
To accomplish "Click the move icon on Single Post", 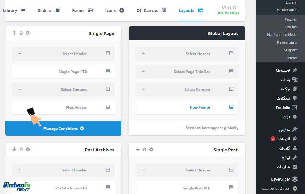I will click(x=138, y=149).
